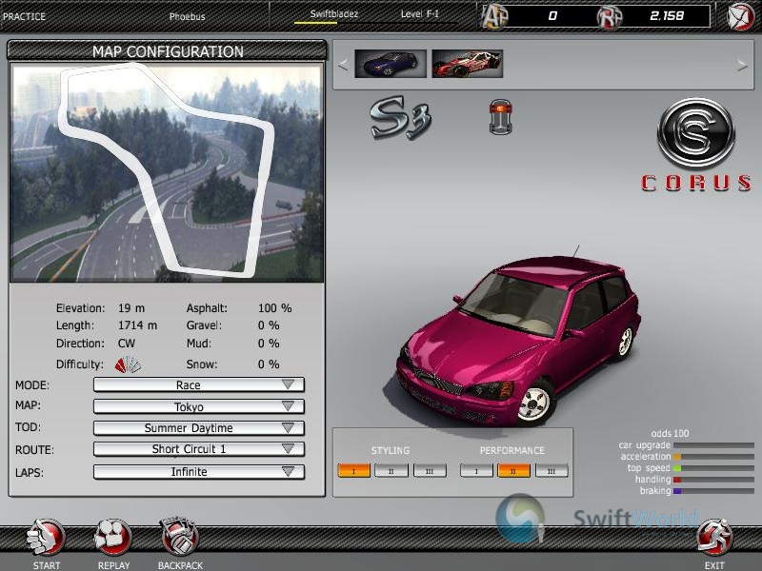The height and width of the screenshot is (571, 762).
Task: Open the MAP dropdown set to Tokyo
Action: point(197,405)
